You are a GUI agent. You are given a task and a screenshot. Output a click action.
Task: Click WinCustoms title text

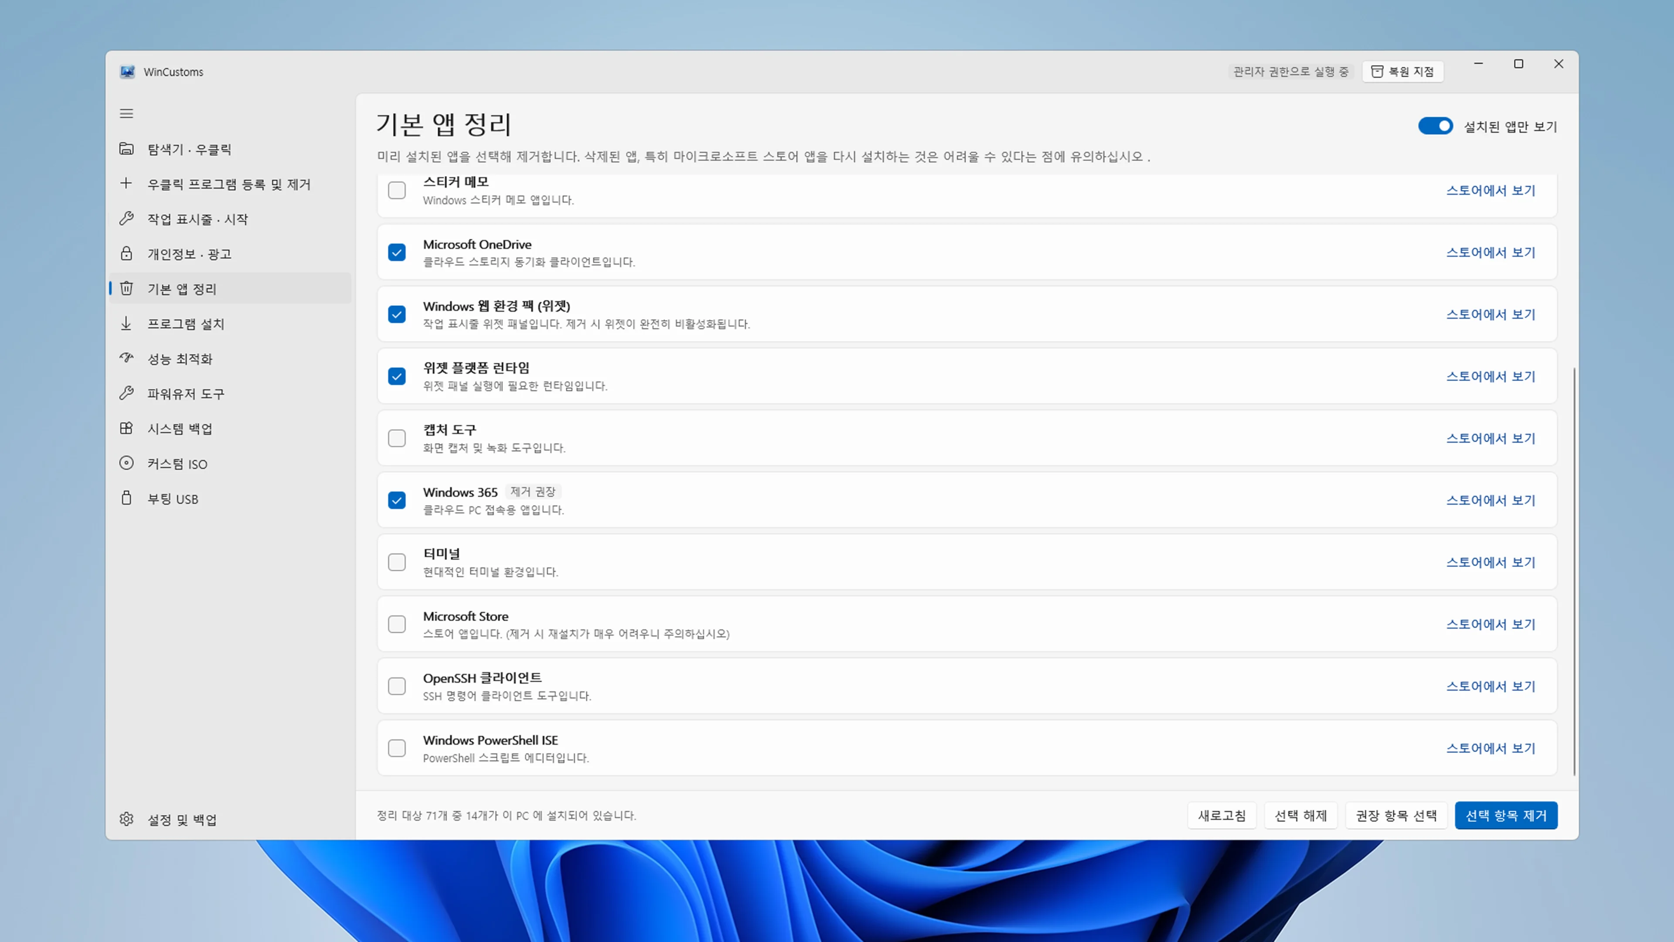[174, 72]
